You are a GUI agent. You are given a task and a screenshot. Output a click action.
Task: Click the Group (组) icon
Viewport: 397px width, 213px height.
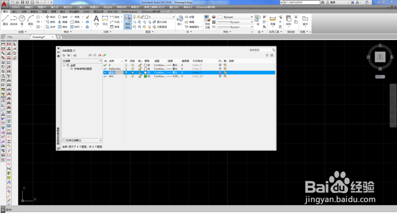click(258, 20)
